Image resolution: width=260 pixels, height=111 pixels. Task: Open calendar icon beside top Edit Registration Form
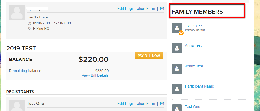point(162,9)
